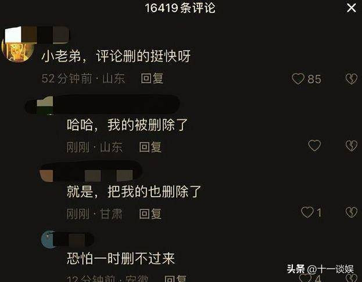The width and height of the screenshot is (362, 282).
Task: Reply to the 小老弟 comment from 山东
Action: pos(152,78)
